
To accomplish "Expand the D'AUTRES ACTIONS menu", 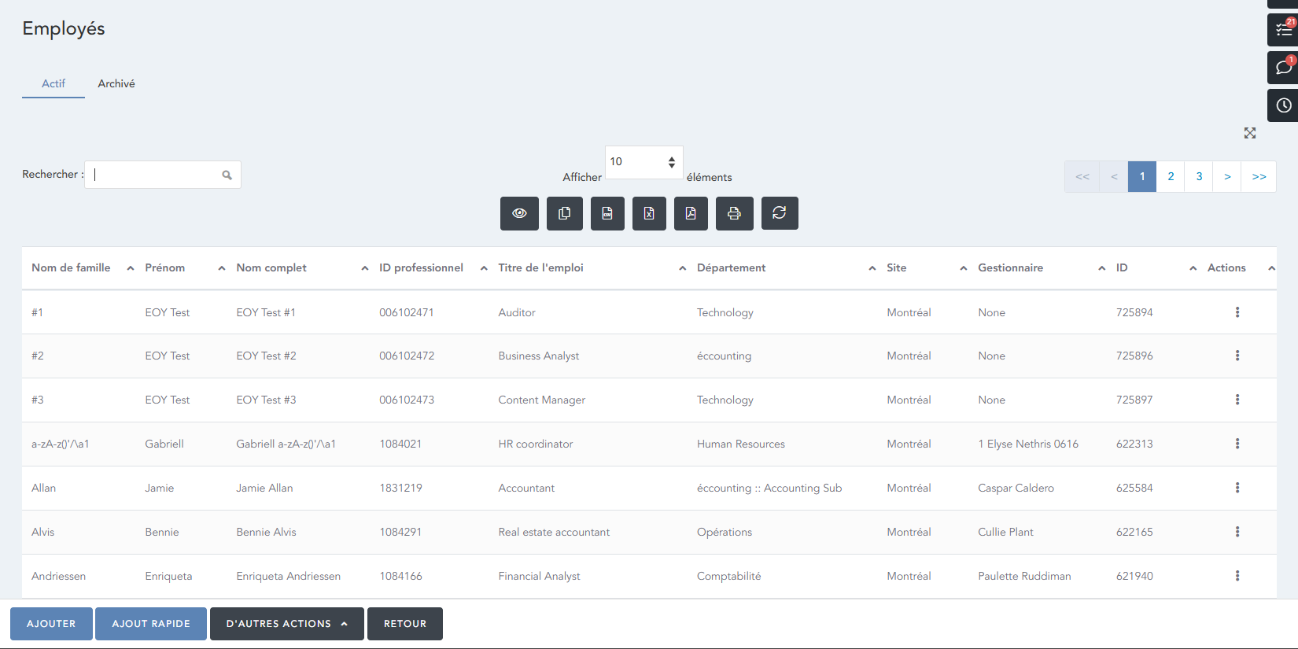I will pos(286,624).
